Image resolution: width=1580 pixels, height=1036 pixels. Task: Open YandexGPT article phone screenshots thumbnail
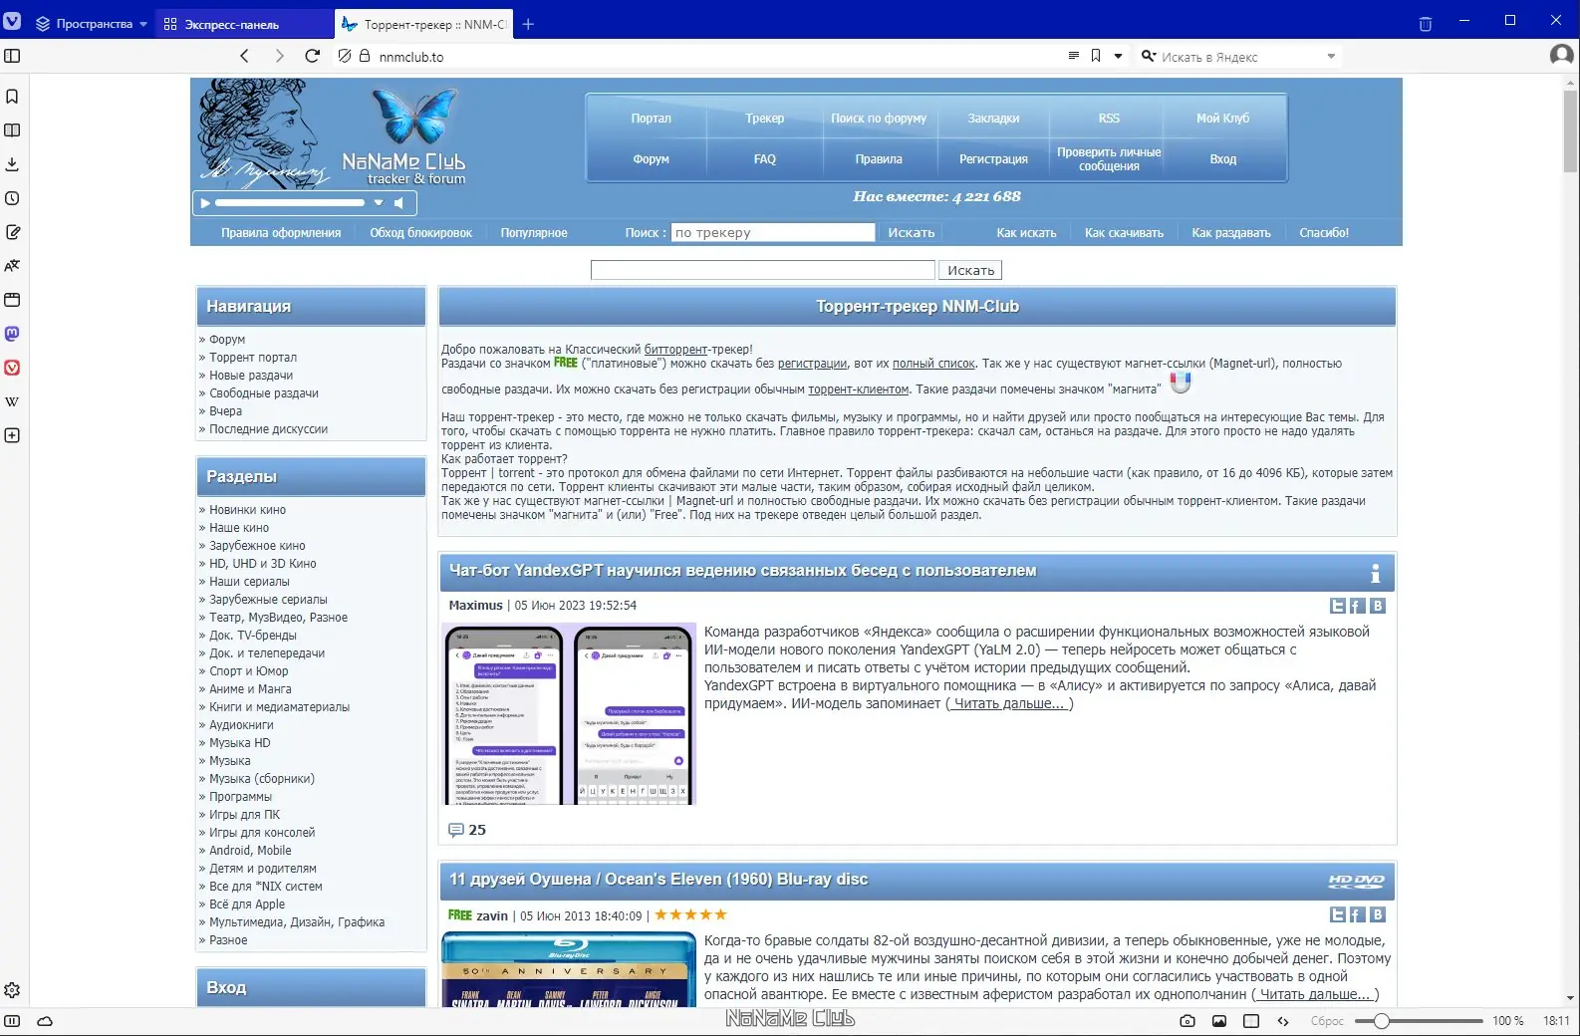569,713
